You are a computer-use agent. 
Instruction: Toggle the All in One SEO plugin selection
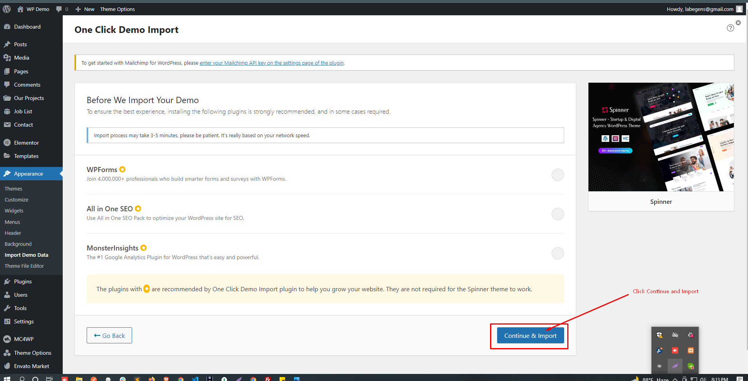(x=557, y=214)
